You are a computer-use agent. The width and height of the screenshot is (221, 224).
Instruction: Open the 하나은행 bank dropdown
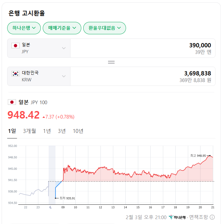[x=24, y=28]
